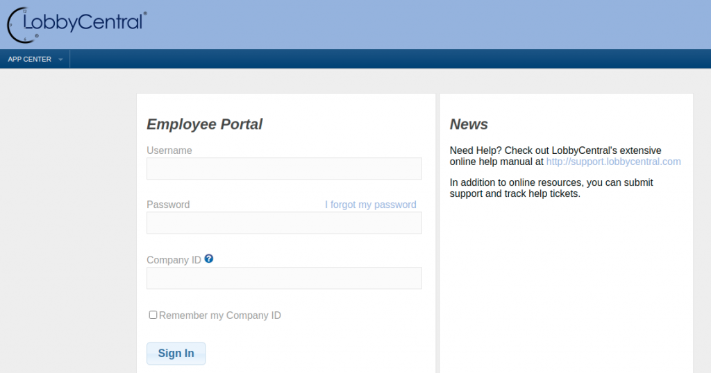Image resolution: width=711 pixels, height=373 pixels.
Task: Click the Remember my Company ID label
Action: coord(220,315)
